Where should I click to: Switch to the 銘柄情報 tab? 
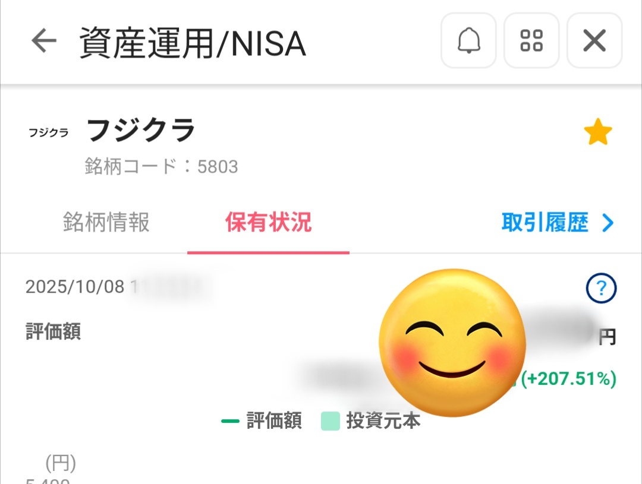pos(106,223)
